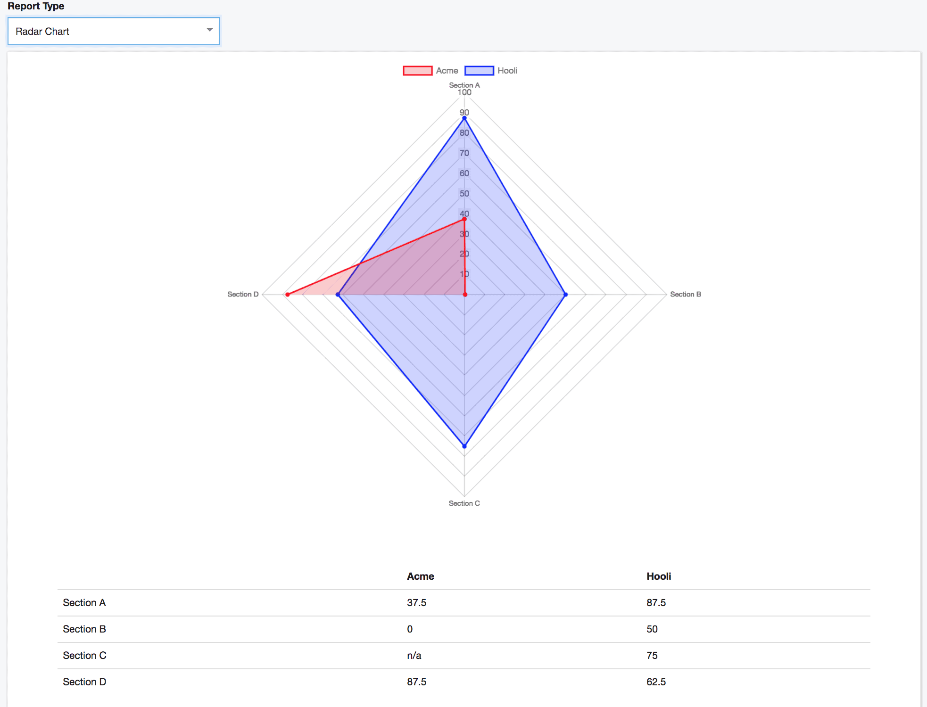
Task: Select Acme data point on Section D axis
Action: (288, 295)
